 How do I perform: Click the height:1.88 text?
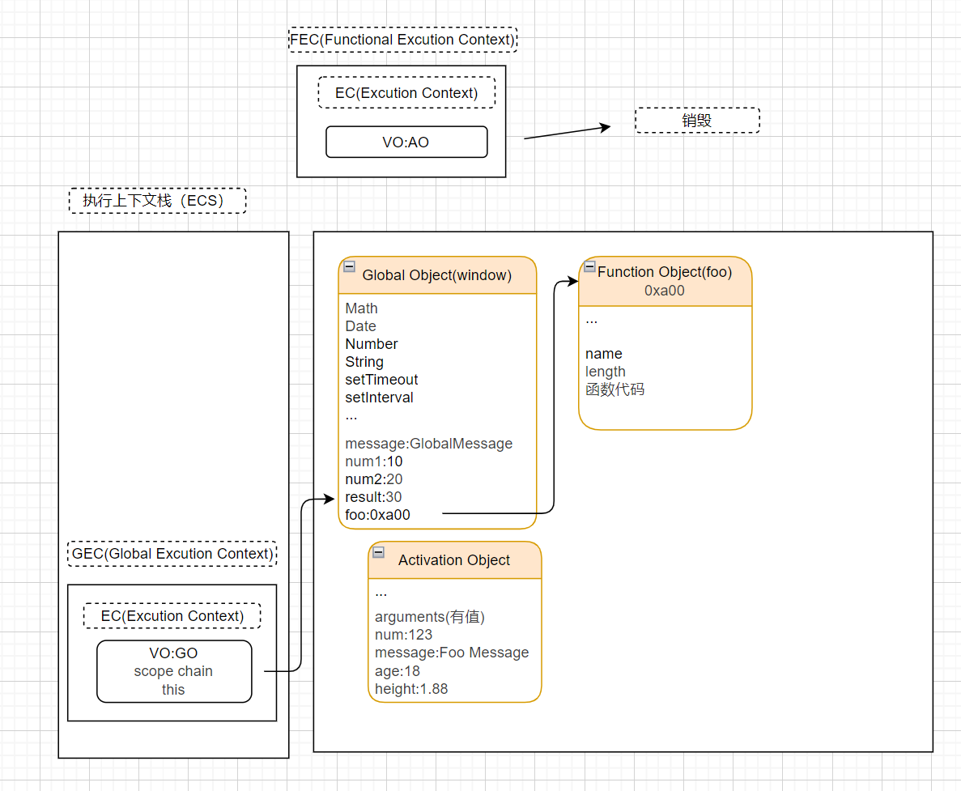coord(411,689)
